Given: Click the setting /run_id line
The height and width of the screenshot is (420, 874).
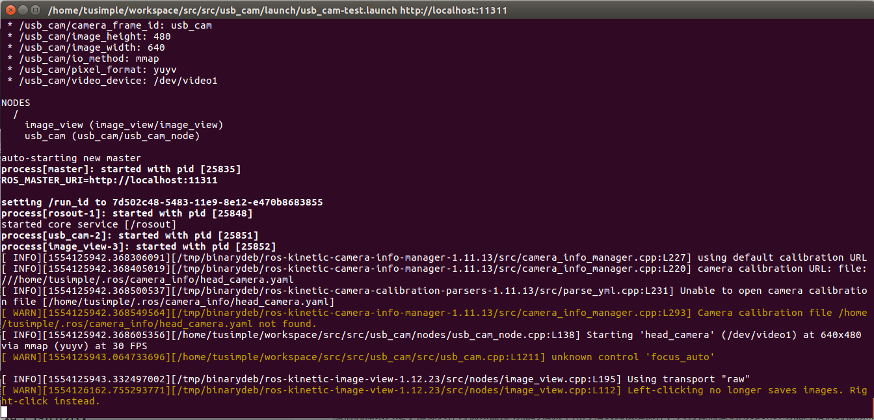Looking at the screenshot, I should click(x=162, y=202).
